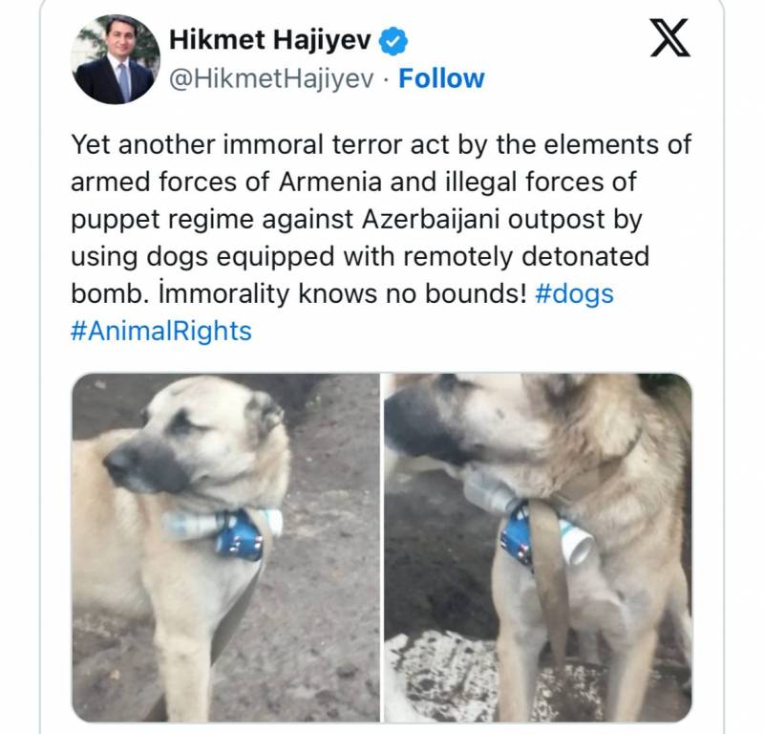Click the tweet text starting 'Yet another immoral'

pos(381,238)
